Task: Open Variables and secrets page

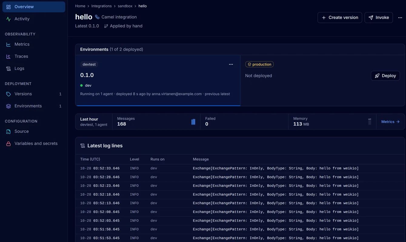Action: tap(34, 143)
